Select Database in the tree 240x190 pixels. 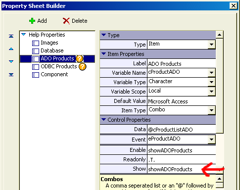pos(52,50)
